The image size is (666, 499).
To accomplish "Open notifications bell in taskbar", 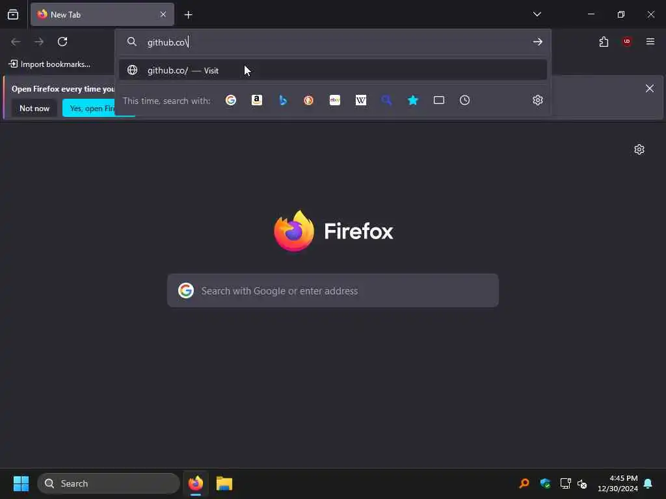I will 648,483.
